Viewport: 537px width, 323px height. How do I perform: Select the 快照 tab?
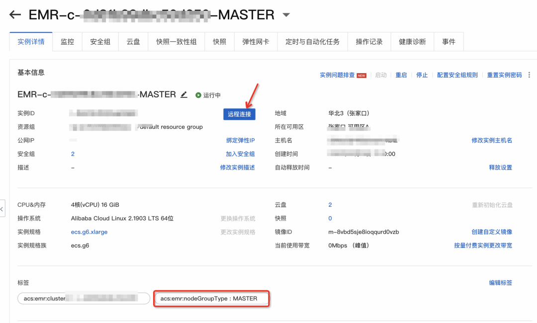220,42
